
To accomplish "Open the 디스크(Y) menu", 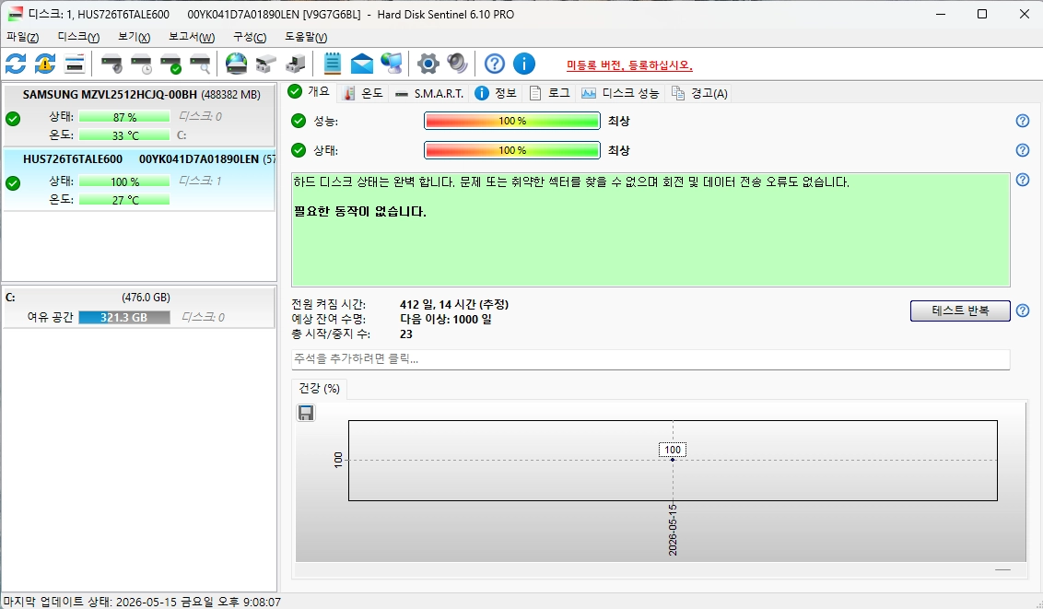I will (78, 37).
